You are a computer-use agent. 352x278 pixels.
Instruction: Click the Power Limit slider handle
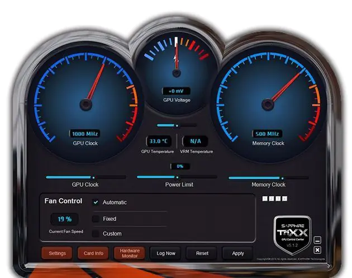pyautogui.click(x=177, y=177)
